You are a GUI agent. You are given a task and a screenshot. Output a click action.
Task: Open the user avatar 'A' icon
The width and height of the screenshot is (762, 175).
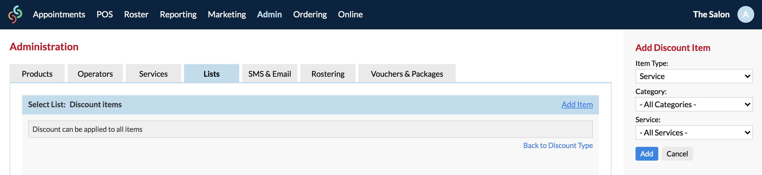746,14
